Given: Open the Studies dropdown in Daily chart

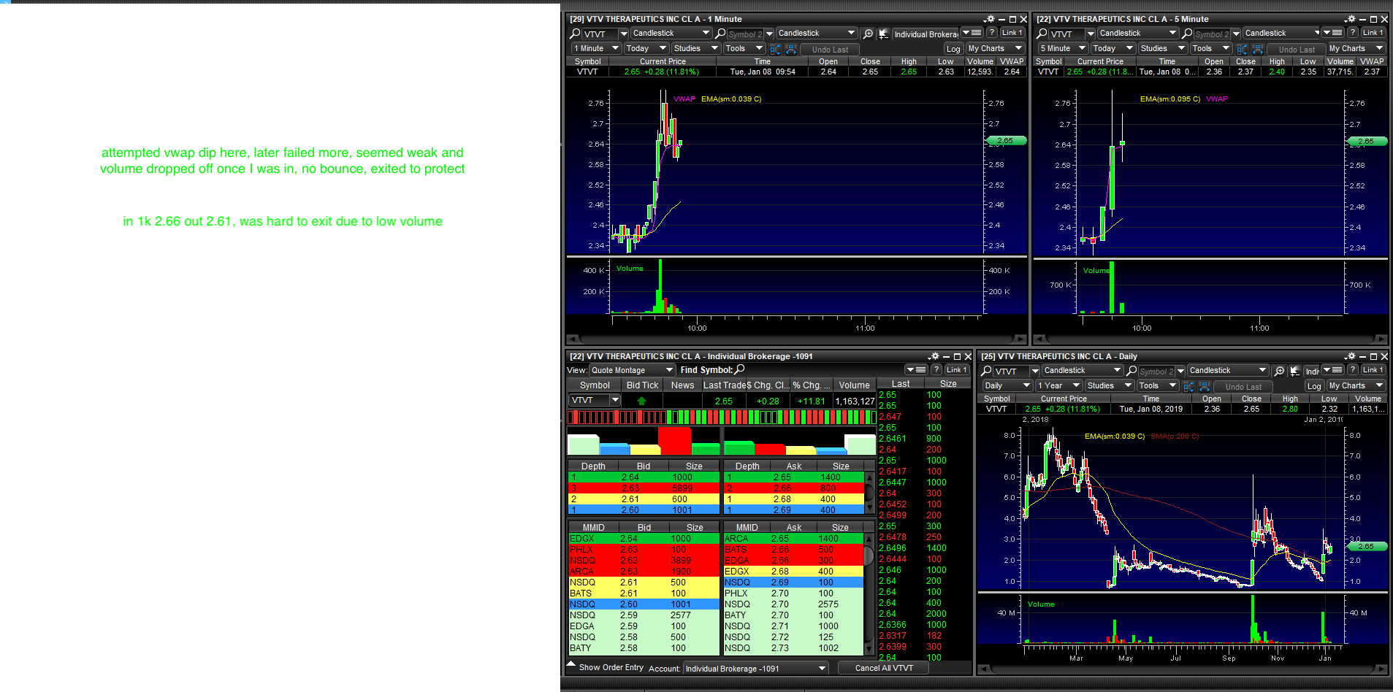Looking at the screenshot, I should point(1109,386).
